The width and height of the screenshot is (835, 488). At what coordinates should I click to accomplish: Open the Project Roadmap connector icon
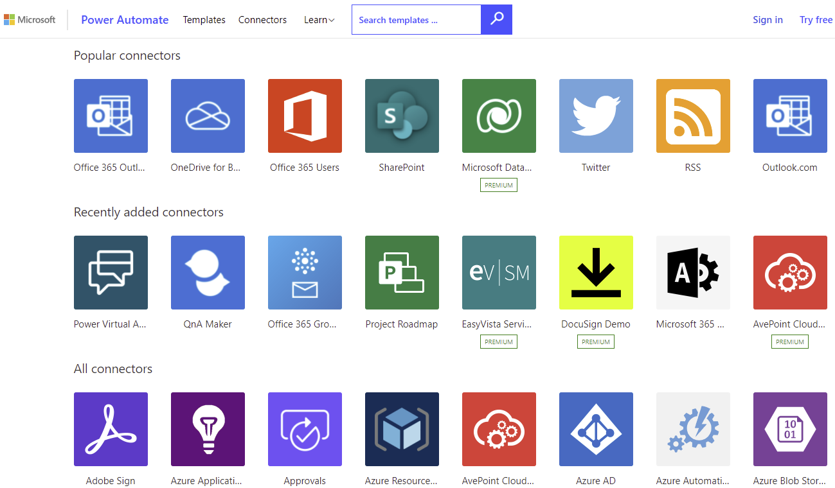[x=402, y=273]
